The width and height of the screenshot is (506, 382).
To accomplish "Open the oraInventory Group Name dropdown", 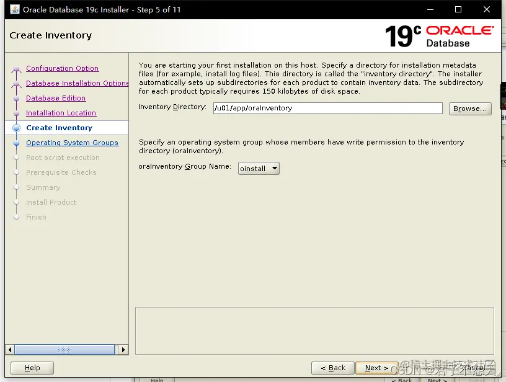I will 259,169.
